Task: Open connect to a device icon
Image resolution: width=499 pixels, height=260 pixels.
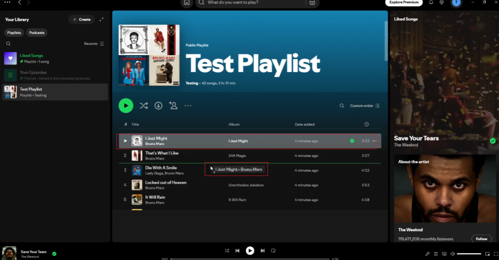Action: pos(444,254)
